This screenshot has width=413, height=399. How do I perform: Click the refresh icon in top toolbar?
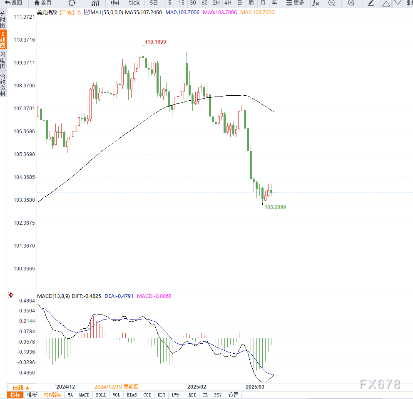72,3
